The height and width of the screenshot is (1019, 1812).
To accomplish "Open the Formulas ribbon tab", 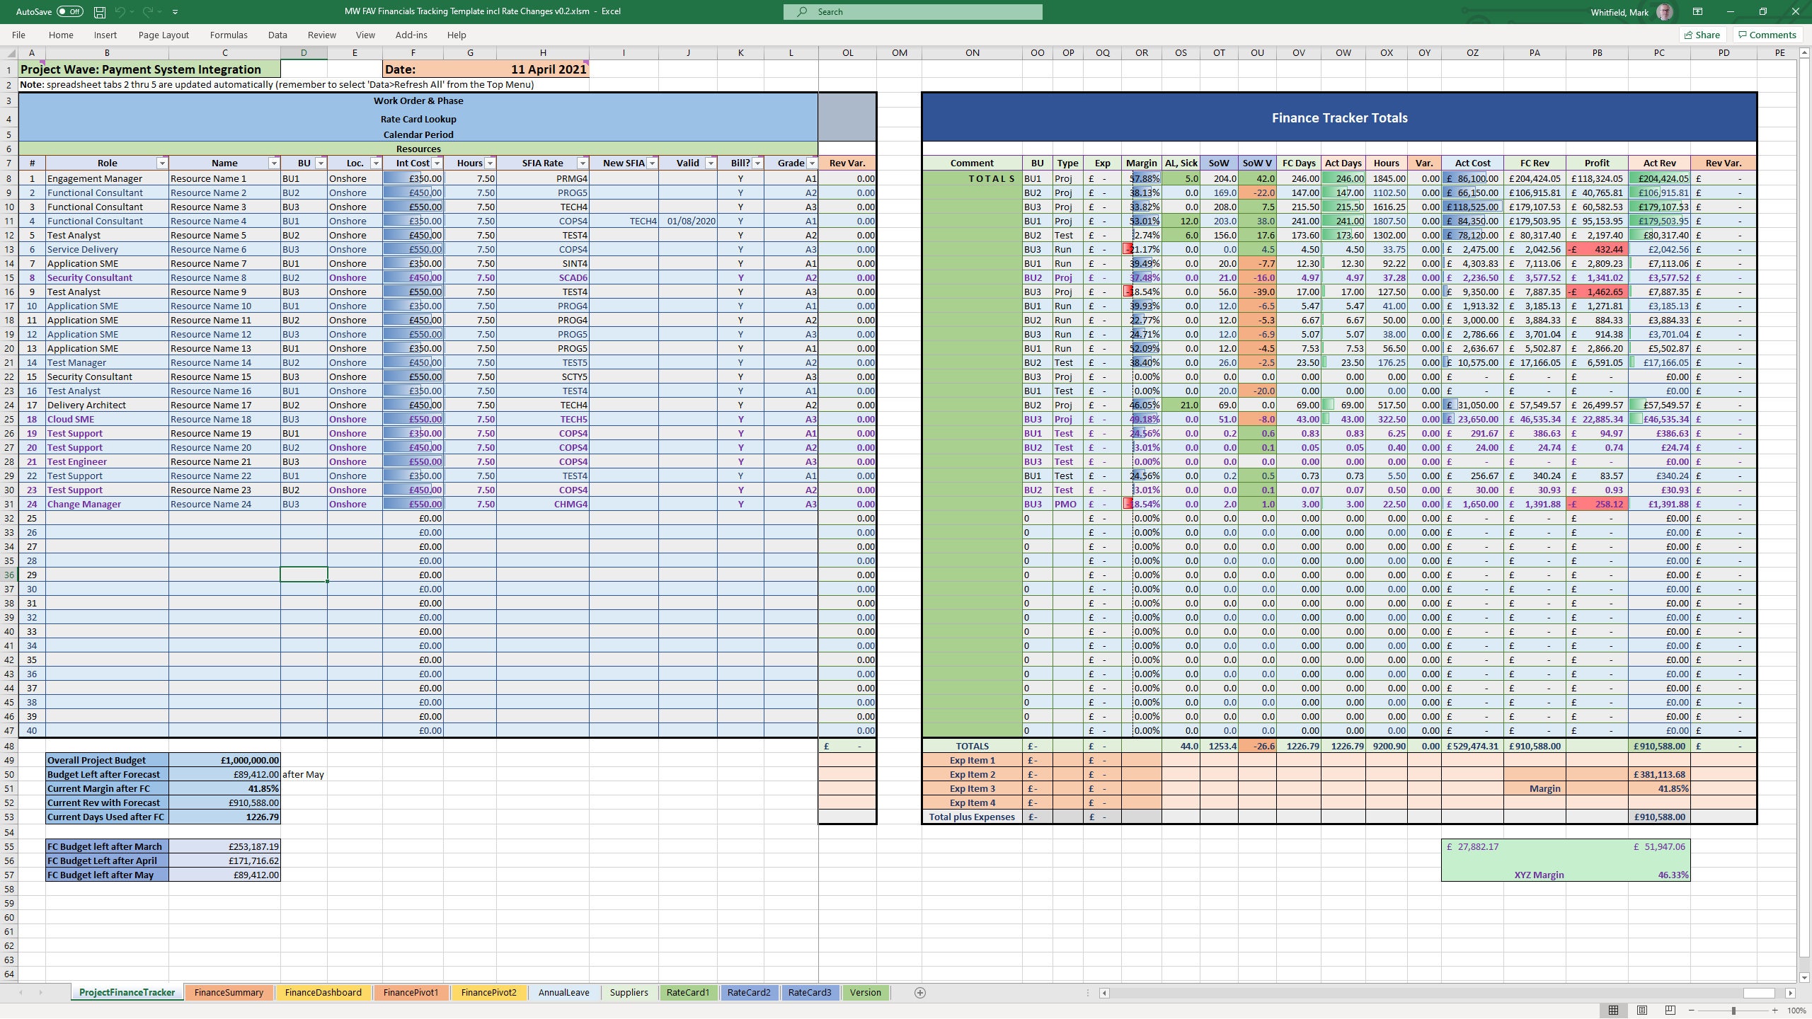I will click(228, 35).
